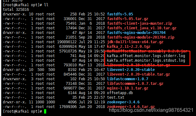
Task: Click size 336001 of fastdfs-5.05.tar.gz
Action: click(x=70, y=19)
